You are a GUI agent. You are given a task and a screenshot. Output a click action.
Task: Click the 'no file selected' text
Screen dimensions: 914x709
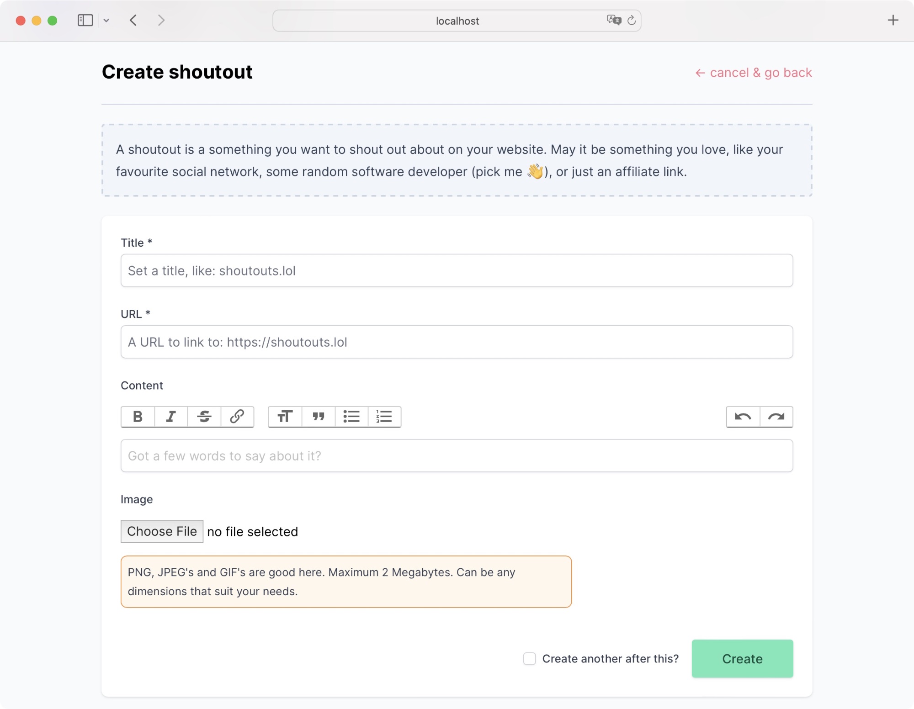[x=252, y=532]
